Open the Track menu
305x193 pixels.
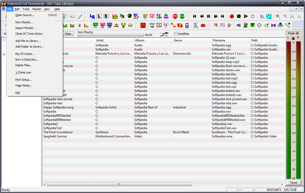(26, 9)
